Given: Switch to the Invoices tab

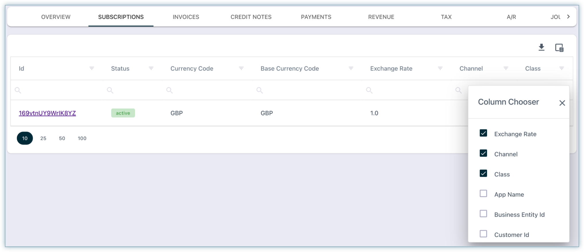Looking at the screenshot, I should pos(186,17).
